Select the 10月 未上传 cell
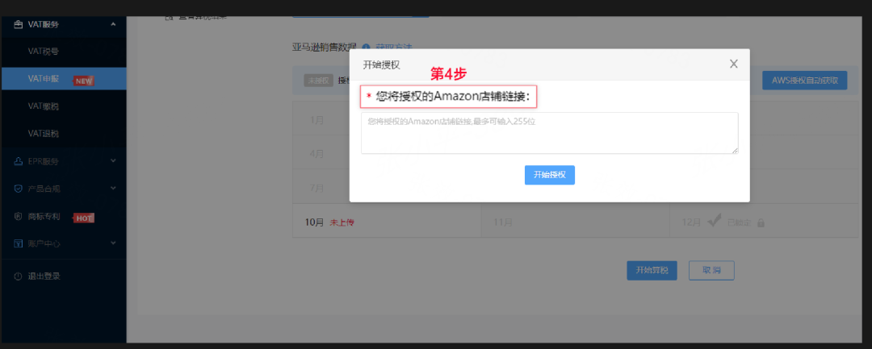This screenshot has width=872, height=349. [x=387, y=222]
